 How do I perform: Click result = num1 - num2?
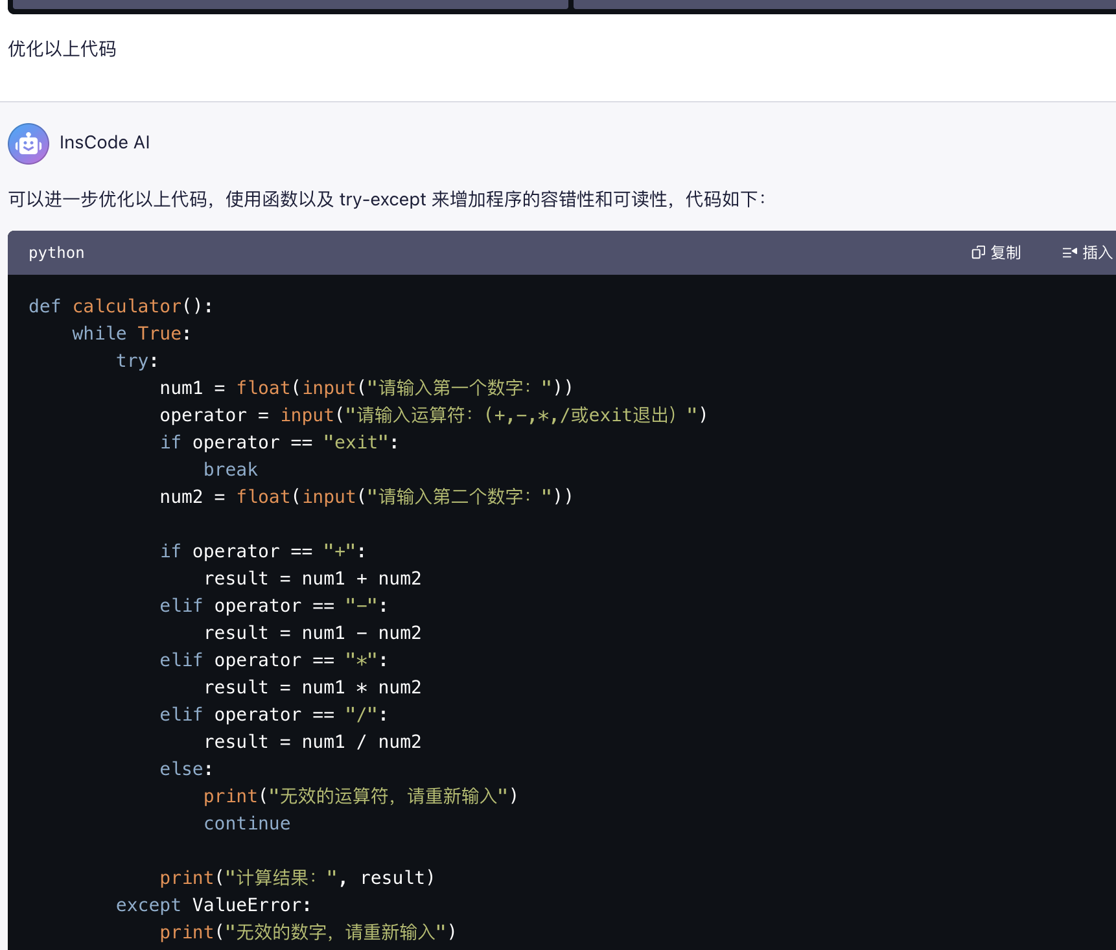point(313,632)
